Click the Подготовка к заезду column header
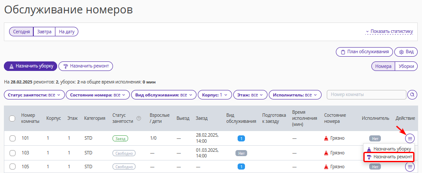422x173 pixels. point(274,118)
